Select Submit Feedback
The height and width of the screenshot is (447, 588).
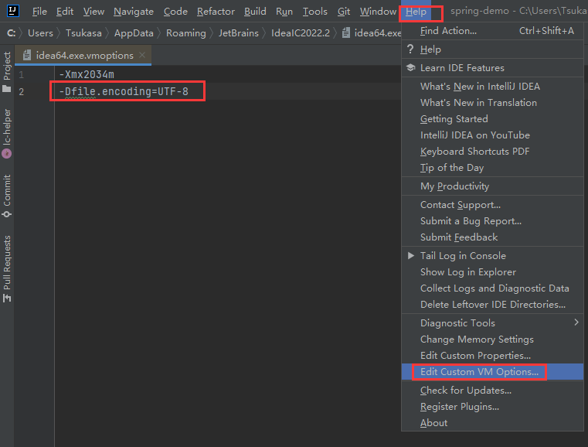(x=492, y=237)
